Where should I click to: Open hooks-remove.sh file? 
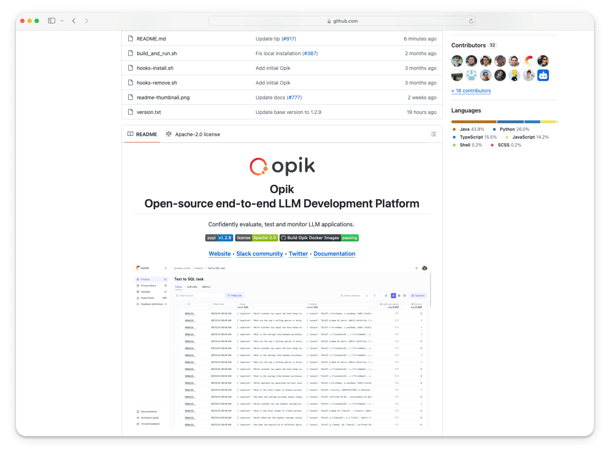pos(157,83)
